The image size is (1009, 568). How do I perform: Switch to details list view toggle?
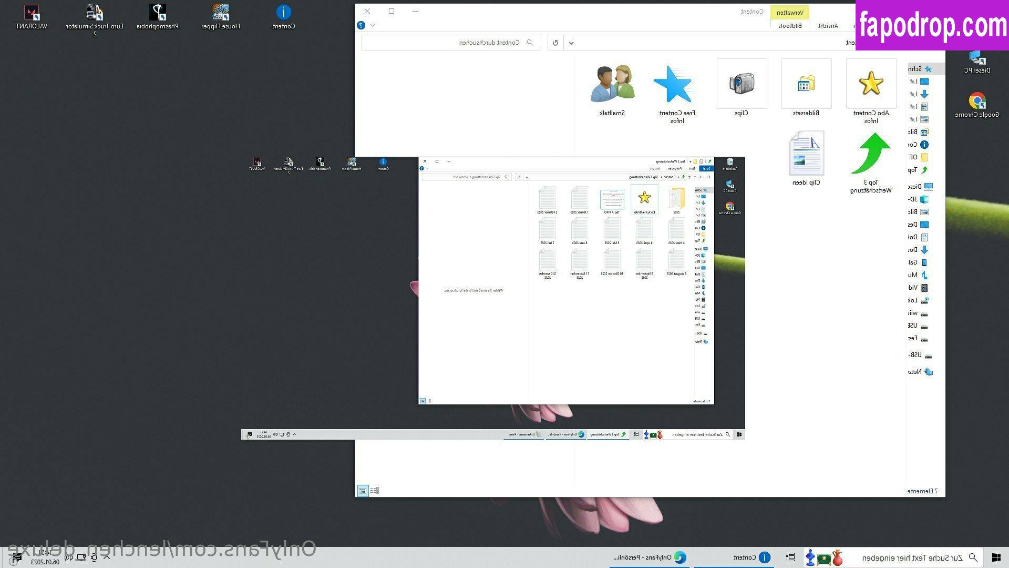pyautogui.click(x=375, y=491)
